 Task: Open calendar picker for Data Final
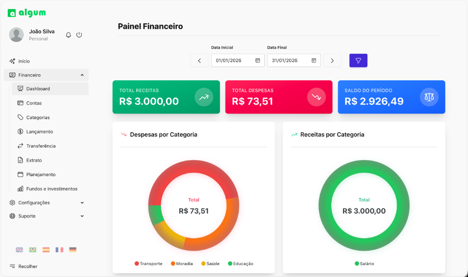pos(314,60)
